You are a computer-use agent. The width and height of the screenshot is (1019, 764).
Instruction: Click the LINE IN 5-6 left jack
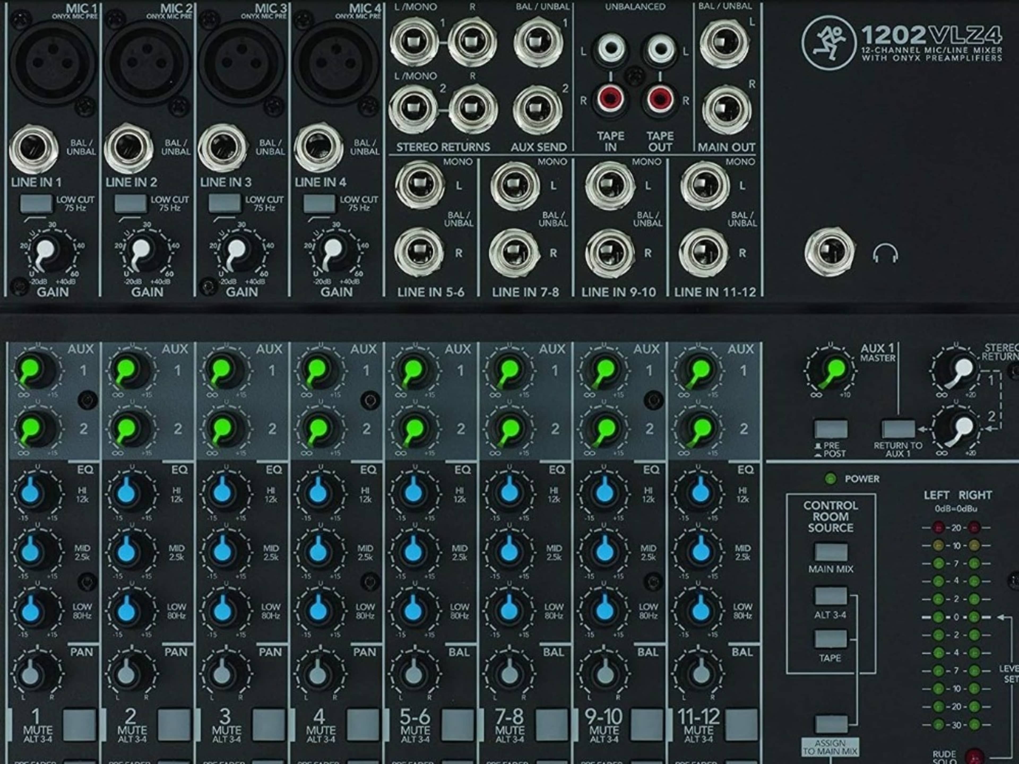click(420, 185)
